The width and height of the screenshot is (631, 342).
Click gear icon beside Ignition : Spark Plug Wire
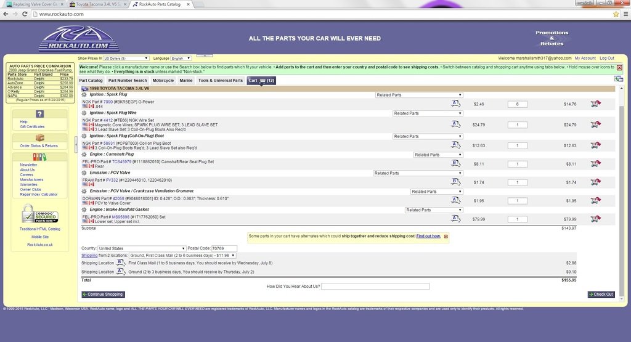84,113
